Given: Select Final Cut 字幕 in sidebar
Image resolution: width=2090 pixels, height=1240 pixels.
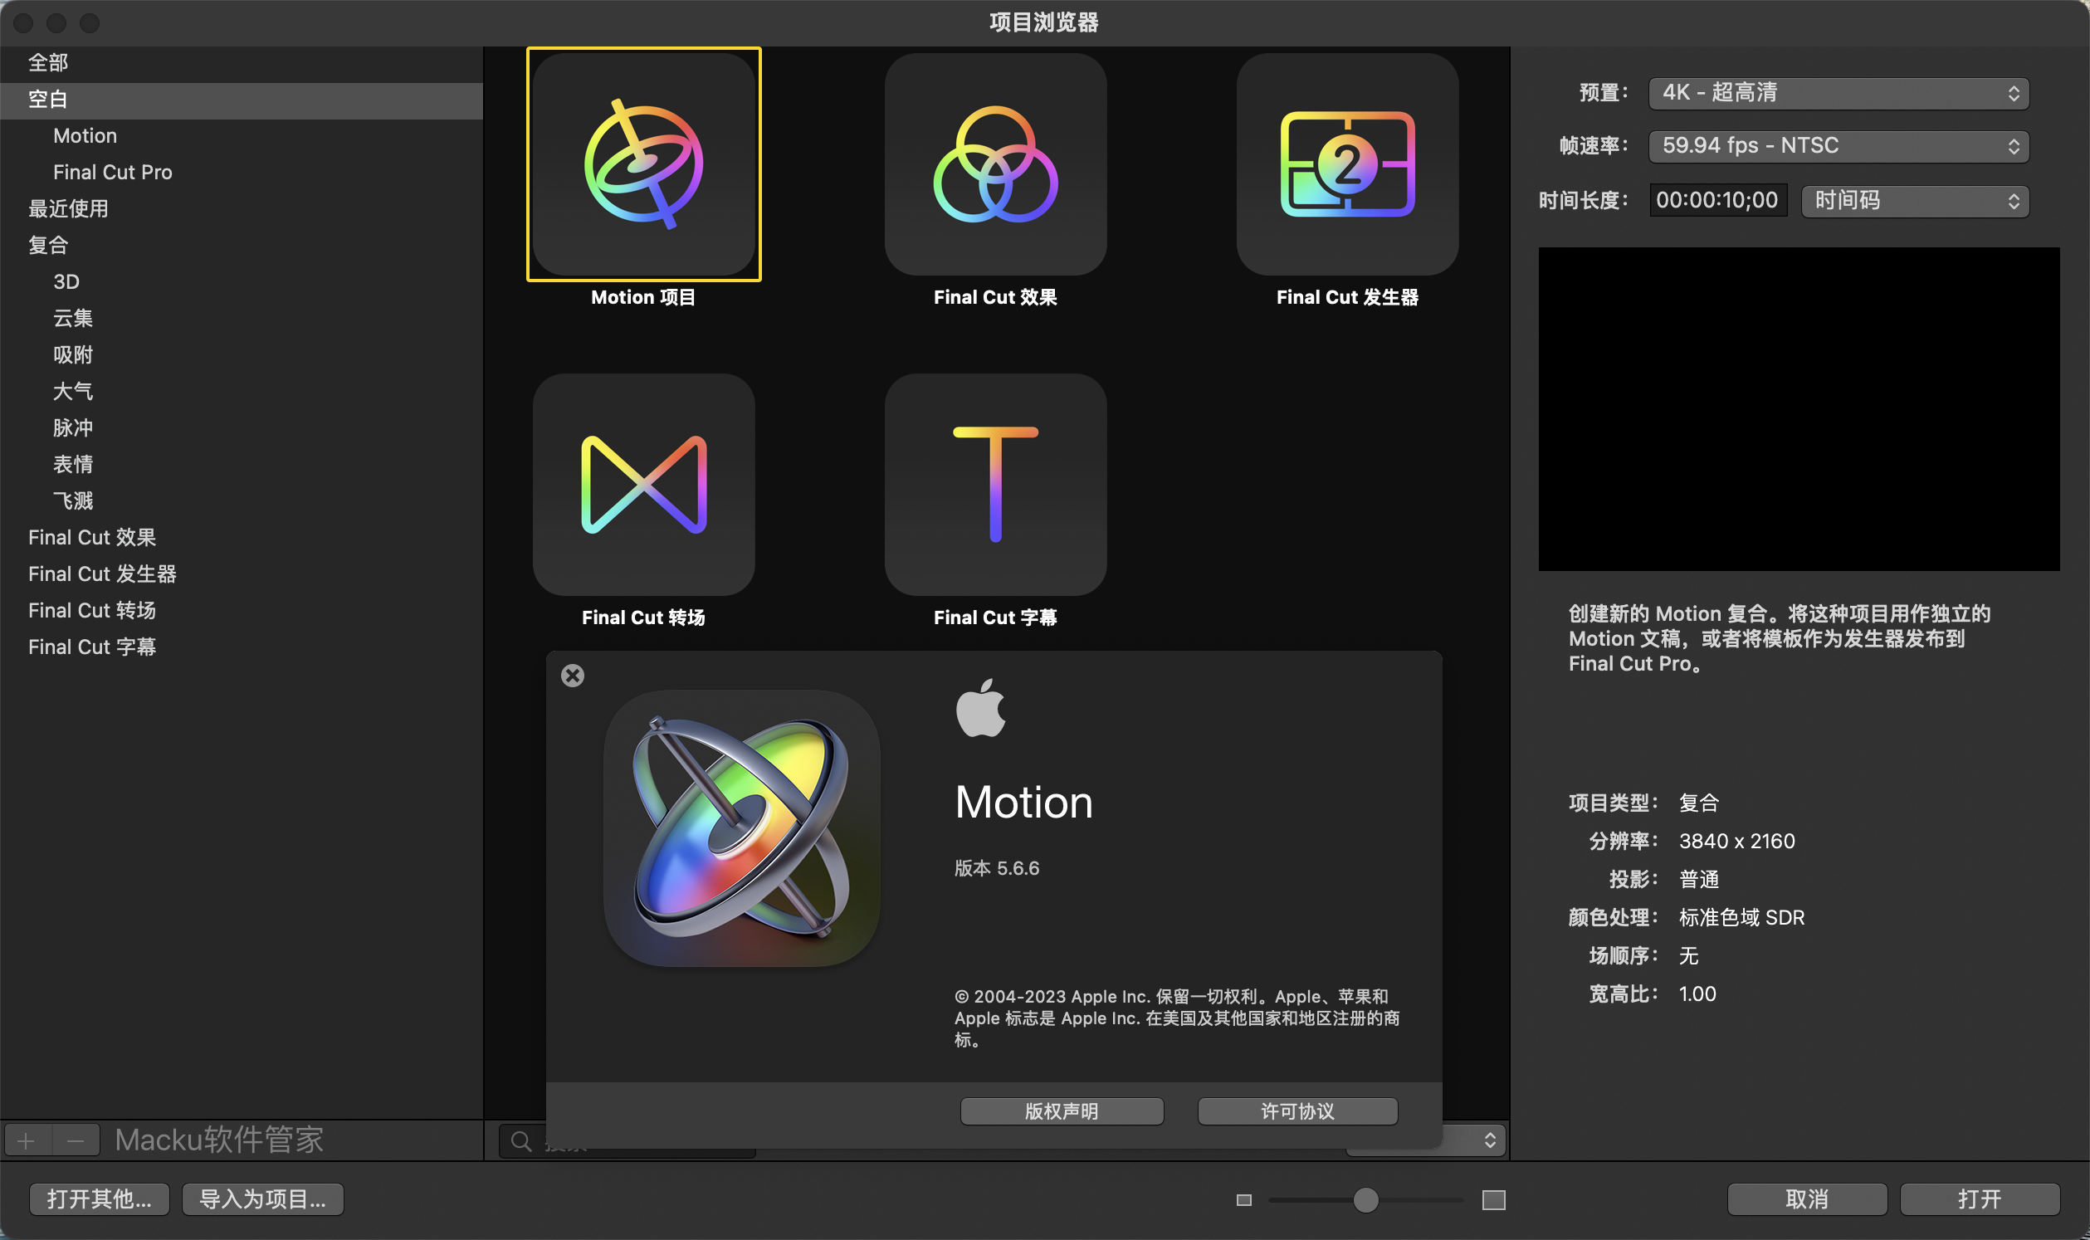Looking at the screenshot, I should [x=242, y=647].
